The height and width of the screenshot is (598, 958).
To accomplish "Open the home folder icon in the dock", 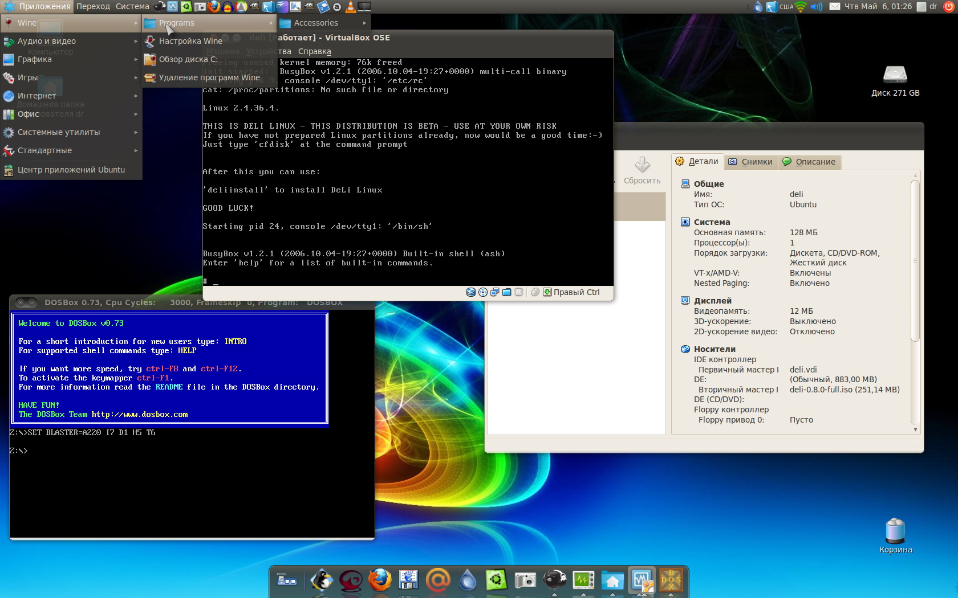I will (x=612, y=580).
